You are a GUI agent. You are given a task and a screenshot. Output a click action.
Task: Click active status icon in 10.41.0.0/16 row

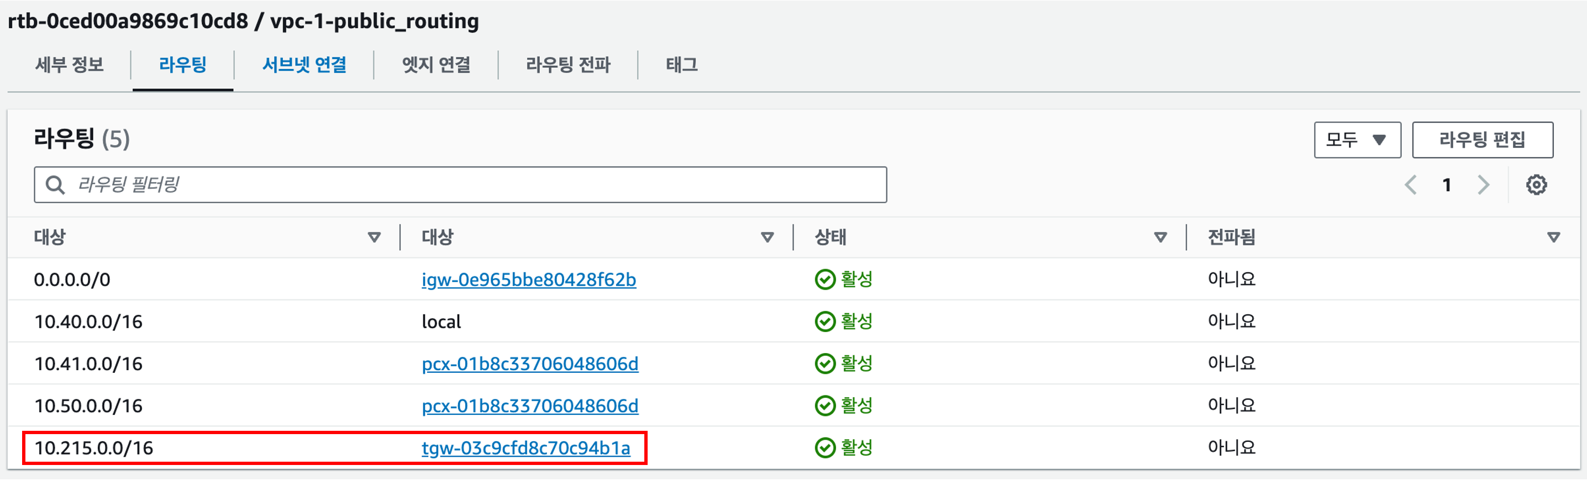click(x=825, y=364)
